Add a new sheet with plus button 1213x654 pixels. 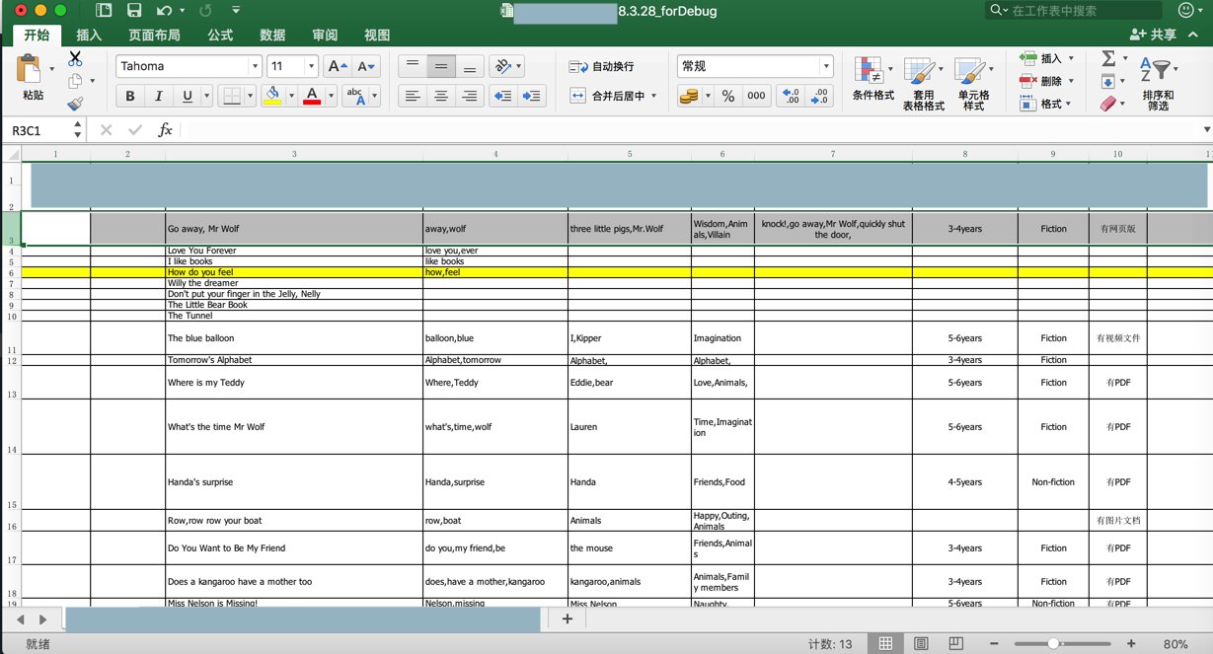click(568, 618)
